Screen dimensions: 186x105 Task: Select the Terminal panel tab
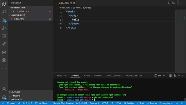(75, 76)
